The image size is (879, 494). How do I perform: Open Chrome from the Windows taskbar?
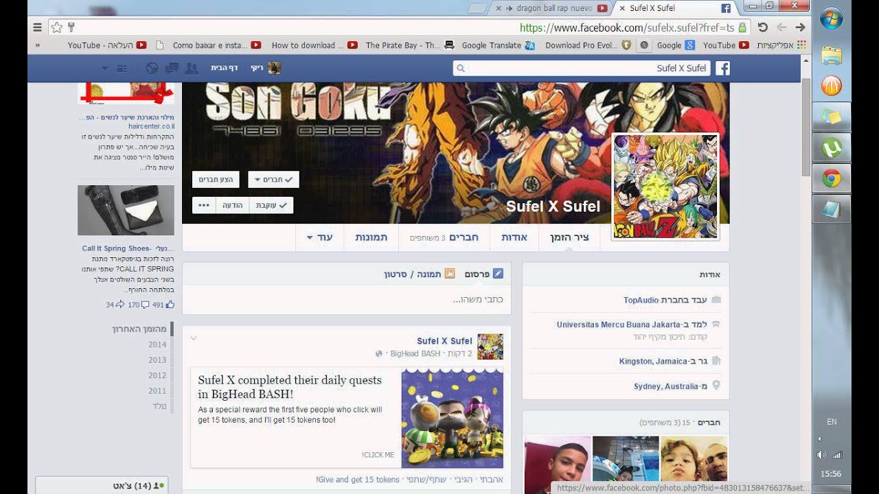pos(832,179)
